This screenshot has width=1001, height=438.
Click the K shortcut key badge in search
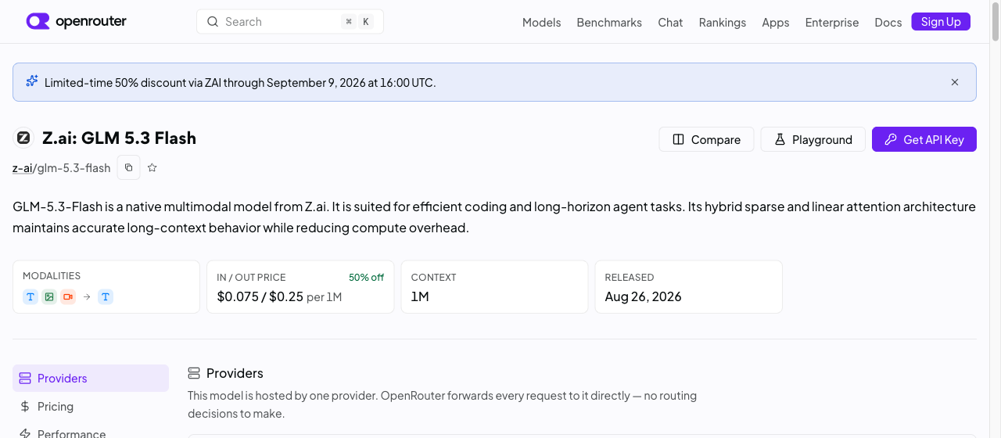365,22
